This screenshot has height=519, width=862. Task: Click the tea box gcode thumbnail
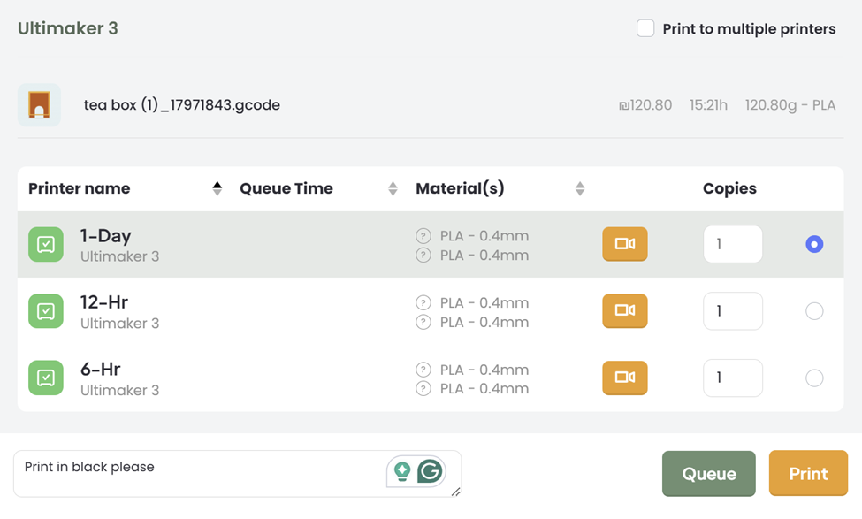[x=39, y=105]
